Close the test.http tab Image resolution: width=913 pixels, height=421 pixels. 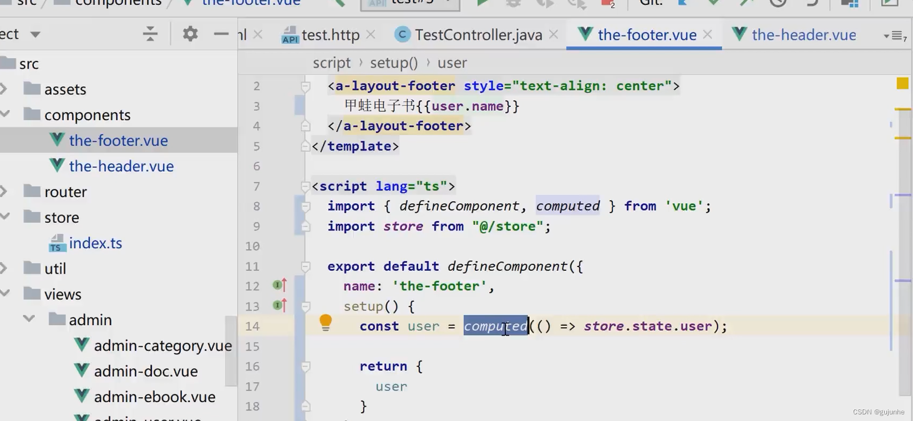click(371, 34)
